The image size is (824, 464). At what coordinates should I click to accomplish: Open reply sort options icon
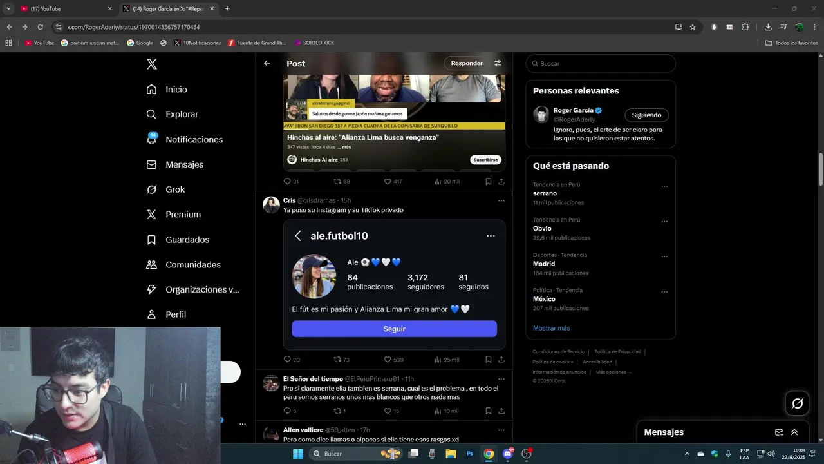[x=498, y=63]
